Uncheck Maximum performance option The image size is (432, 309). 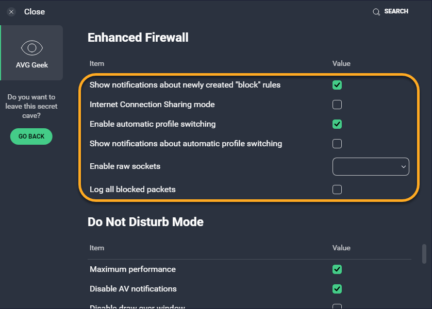(337, 269)
